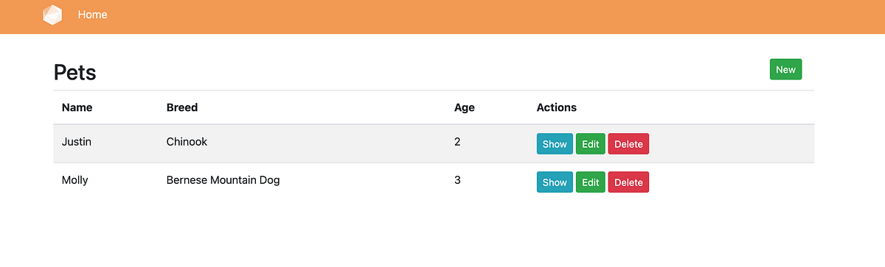Click the Chinook breed cell
Screen dimensions: 885x267
point(187,142)
